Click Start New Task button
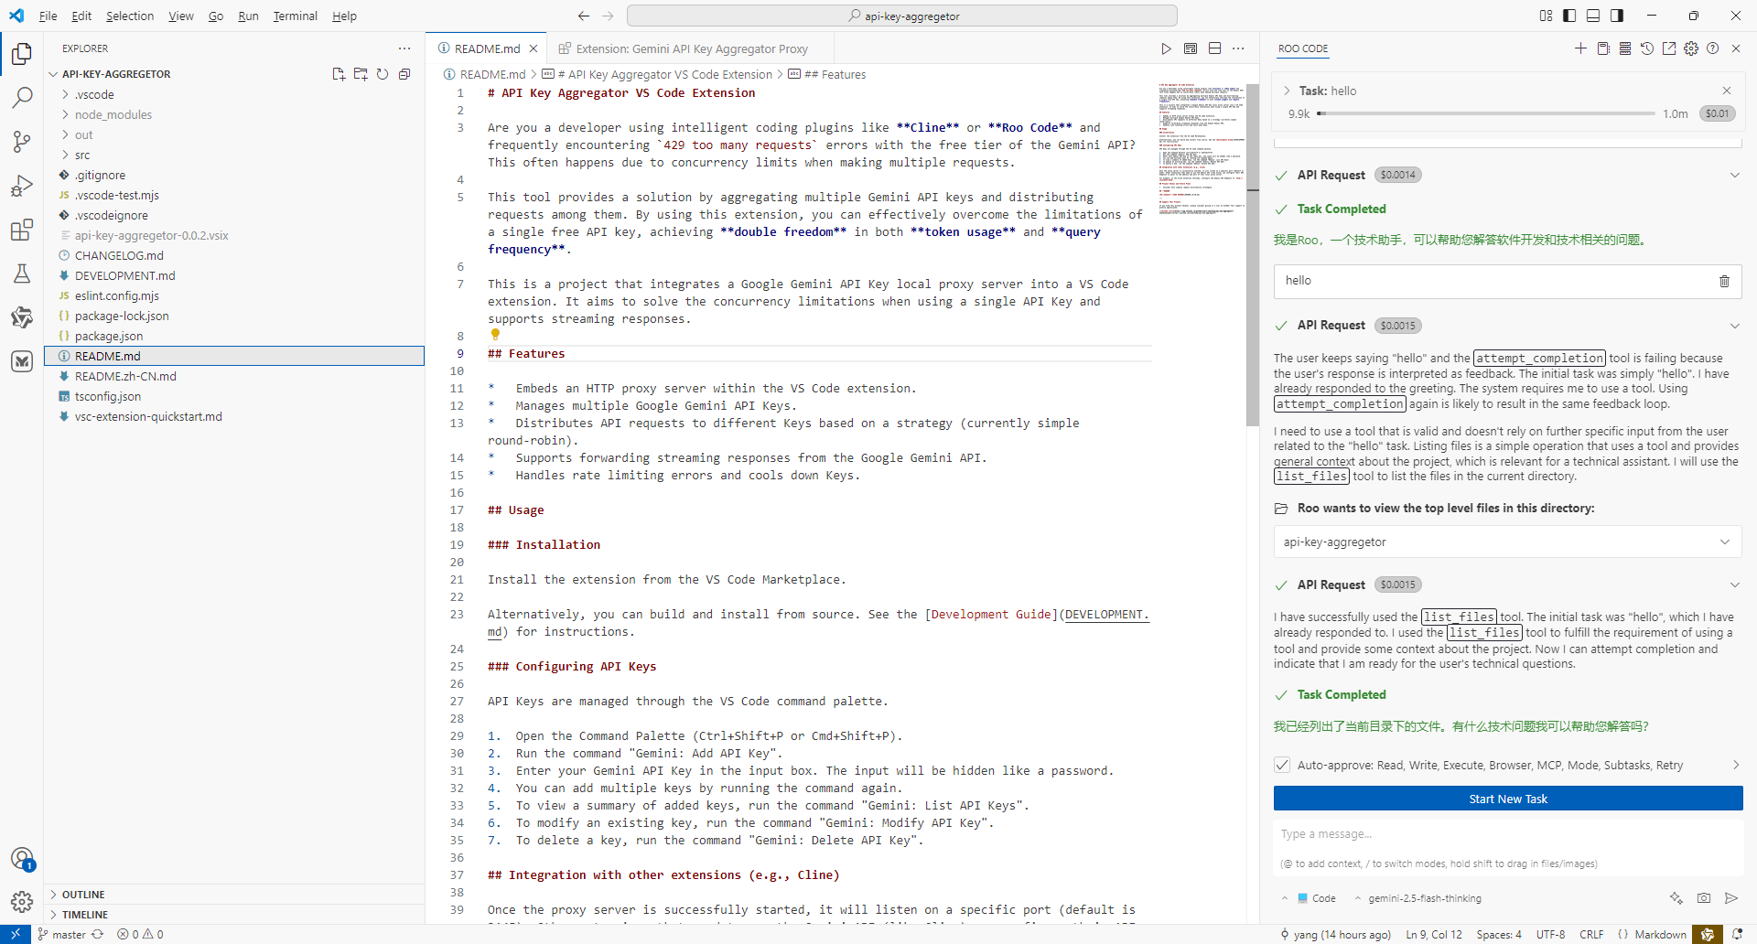 pos(1508,799)
